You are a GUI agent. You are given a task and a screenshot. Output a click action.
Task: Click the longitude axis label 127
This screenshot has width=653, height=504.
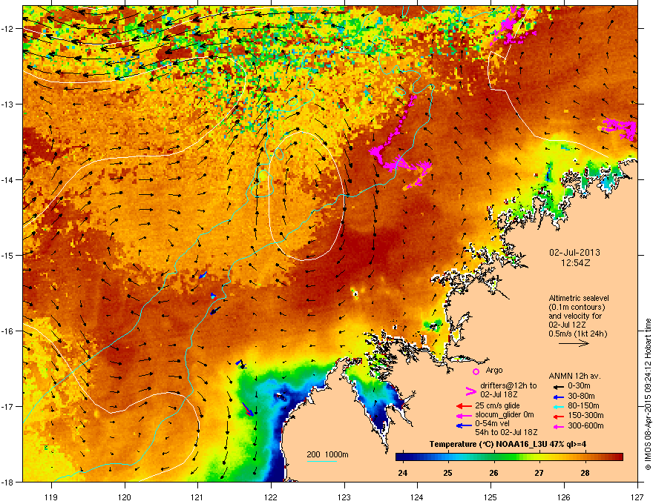click(x=637, y=497)
